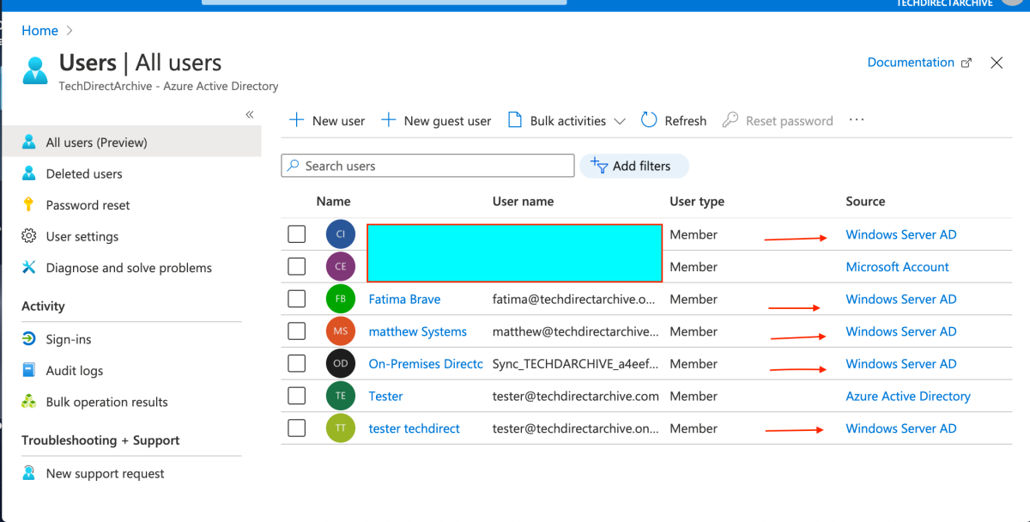Check the box beside Tester
The width and height of the screenshot is (1030, 522).
(x=296, y=396)
